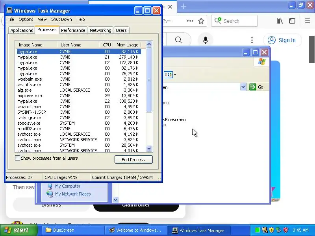315x236 pixels.
Task: Click the process list scroll down arrow
Action: pos(149,149)
